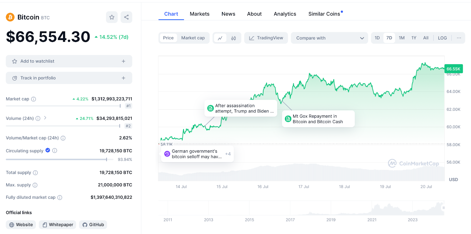Click the historical overview mini chart
471x234 pixels.
(x=301, y=208)
